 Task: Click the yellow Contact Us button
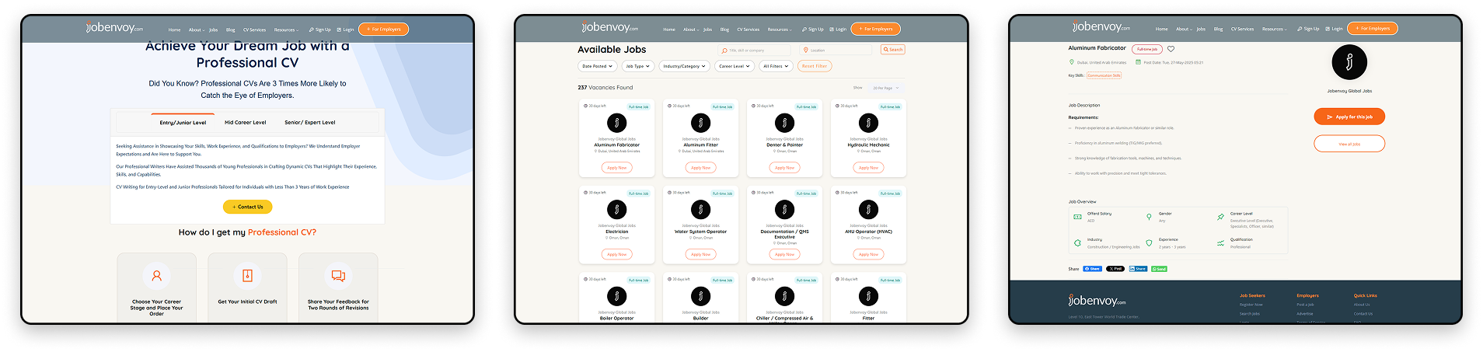pyautogui.click(x=247, y=207)
